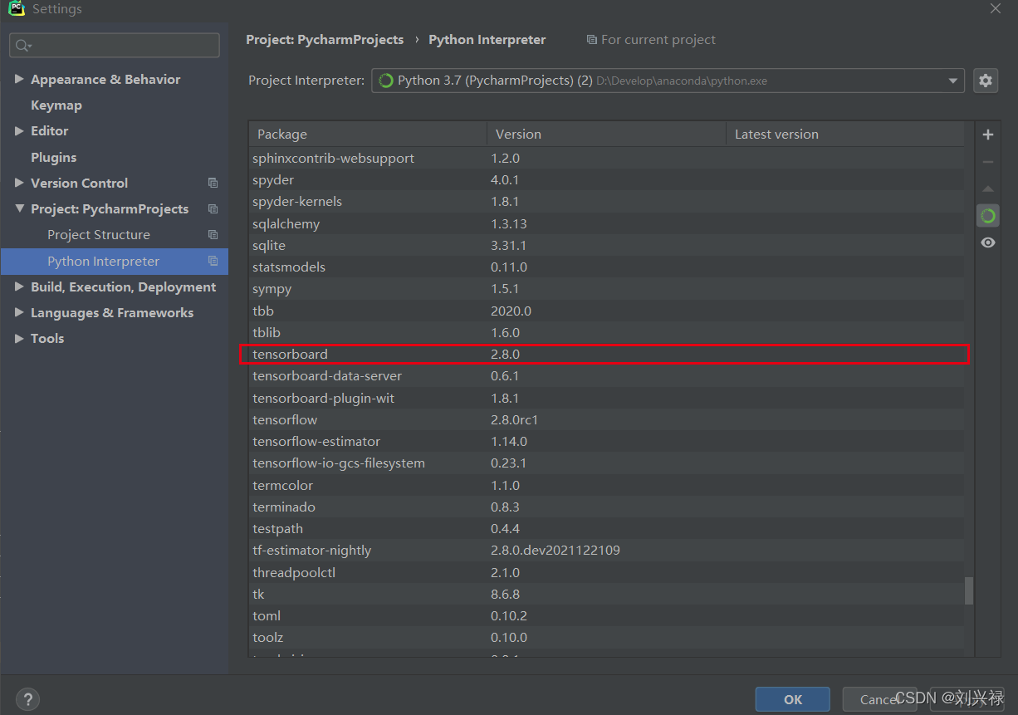Select Python Interpreter in the sidebar

(115, 261)
